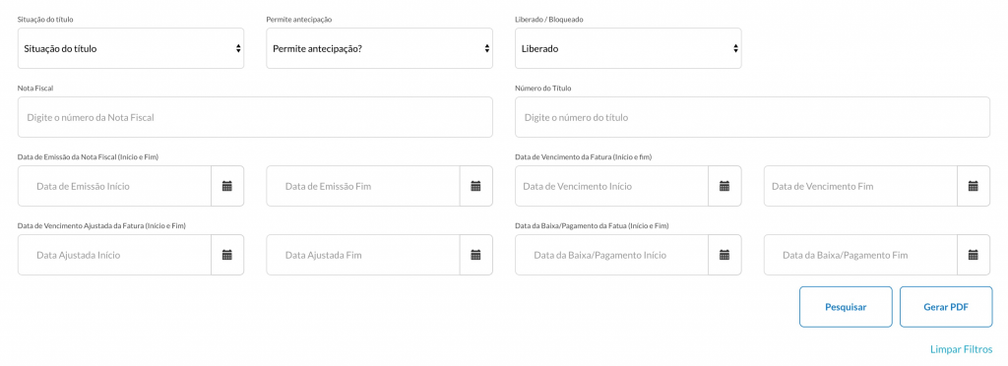1008x366 pixels.
Task: Expand the Situação do título dropdown
Action: point(131,48)
